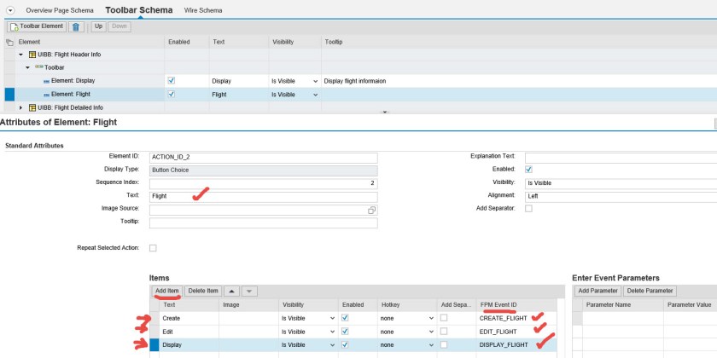717x358 pixels.
Task: Switch to the Wire Schema tab
Action: coord(202,10)
